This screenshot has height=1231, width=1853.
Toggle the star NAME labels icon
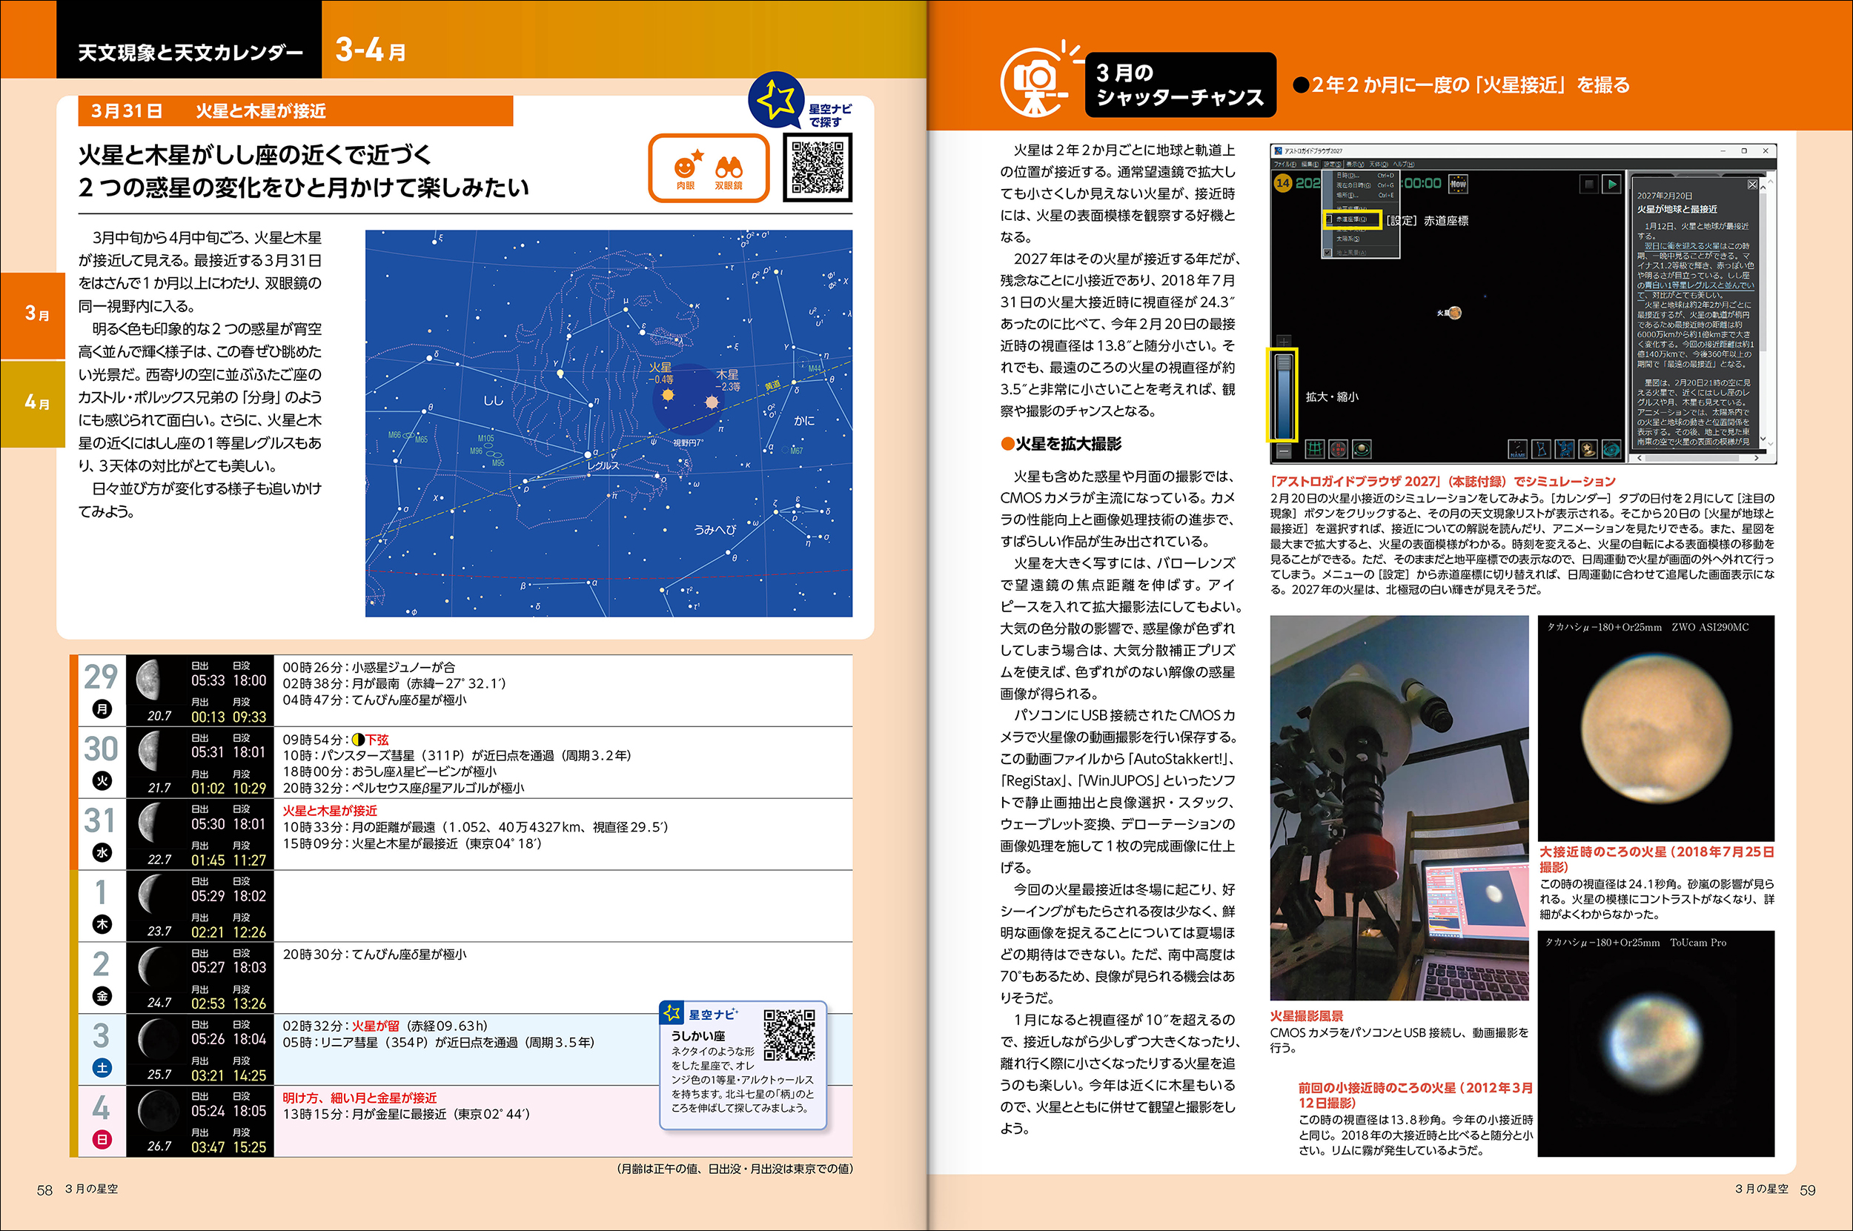[1519, 450]
